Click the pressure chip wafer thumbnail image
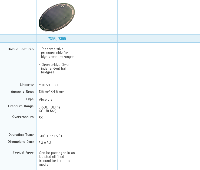 pos(57,18)
